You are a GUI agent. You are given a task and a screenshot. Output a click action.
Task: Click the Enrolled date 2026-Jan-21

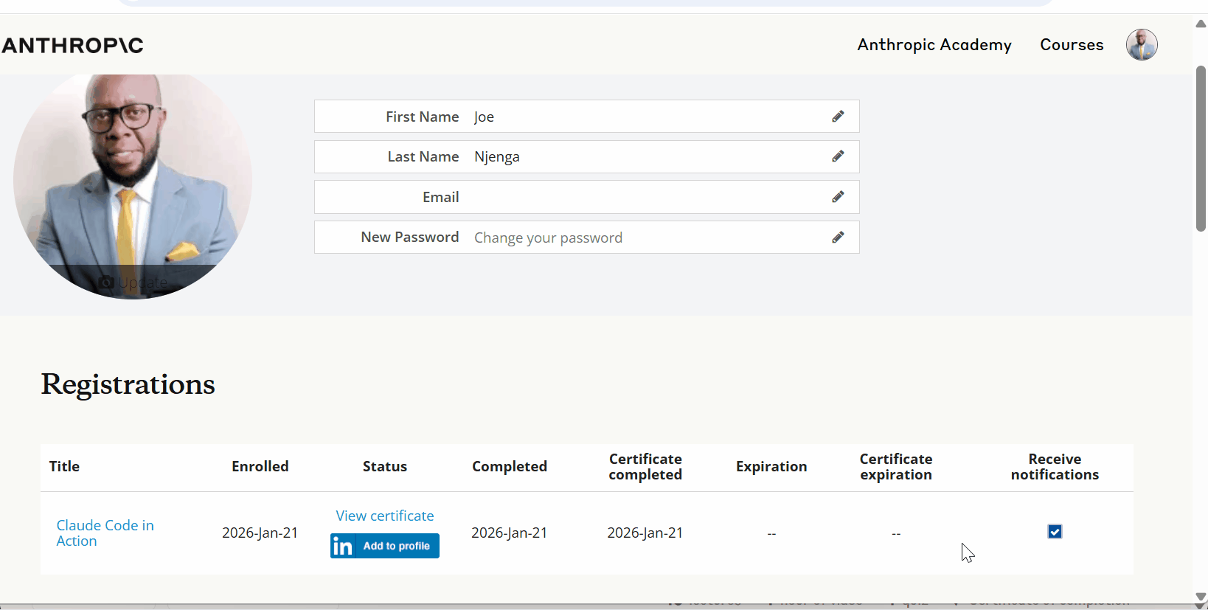(260, 533)
